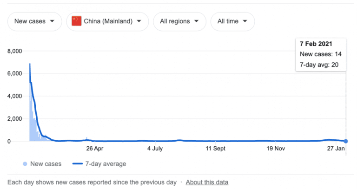Click the New cases legend label
The width and height of the screenshot is (357, 189).
click(x=46, y=164)
